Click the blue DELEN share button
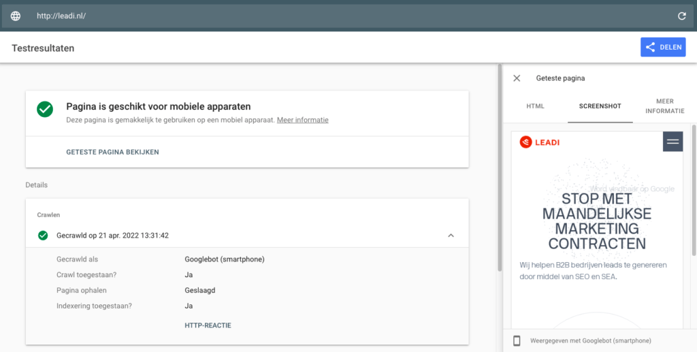The height and width of the screenshot is (352, 697). [662, 47]
